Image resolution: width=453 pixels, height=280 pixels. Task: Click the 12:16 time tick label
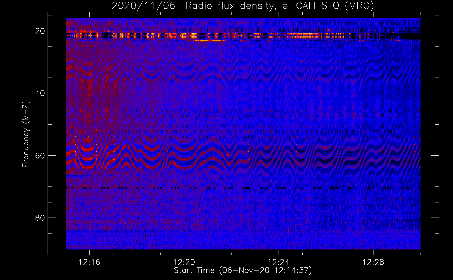point(89,262)
